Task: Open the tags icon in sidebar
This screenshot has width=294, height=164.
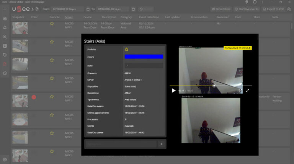Action: (x=5, y=55)
